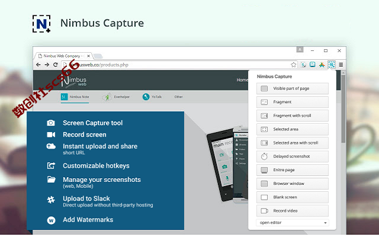The width and height of the screenshot is (379, 237).
Task: Click the page vertical scrollbar
Action: tap(343, 109)
